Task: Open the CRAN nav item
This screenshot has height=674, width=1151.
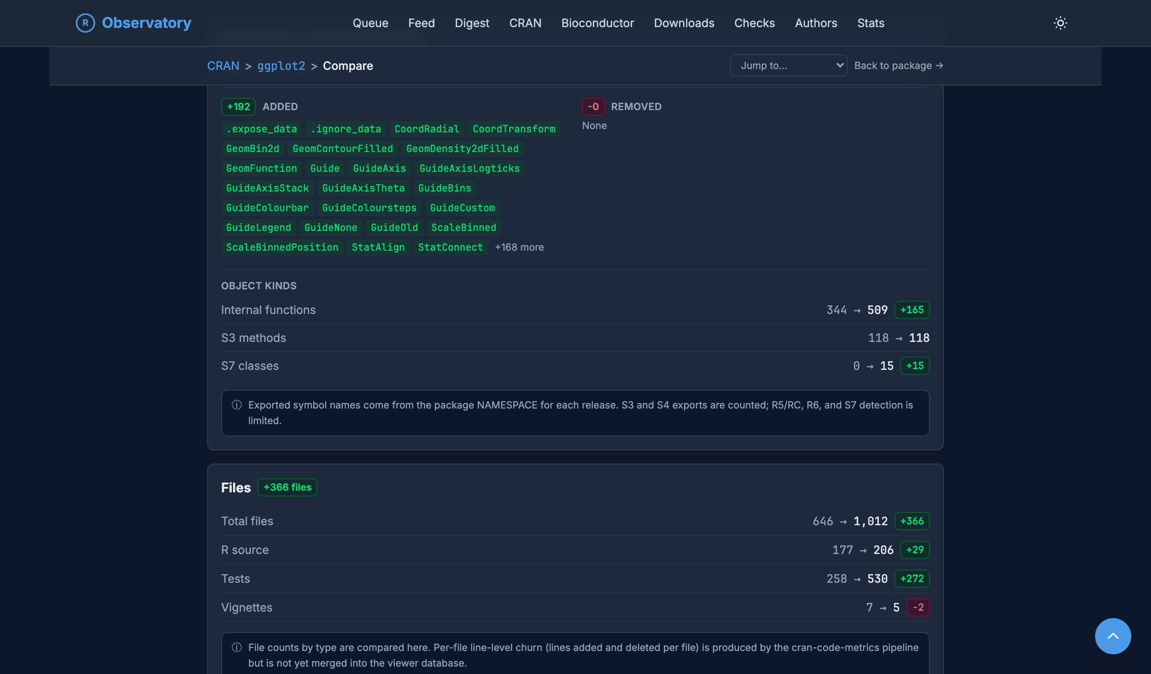Action: [x=525, y=23]
